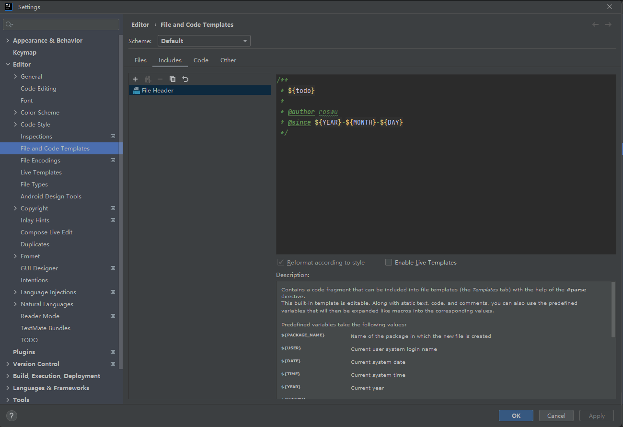Image resolution: width=623 pixels, height=427 pixels.
Task: Click the help question mark button
Action: (x=12, y=415)
